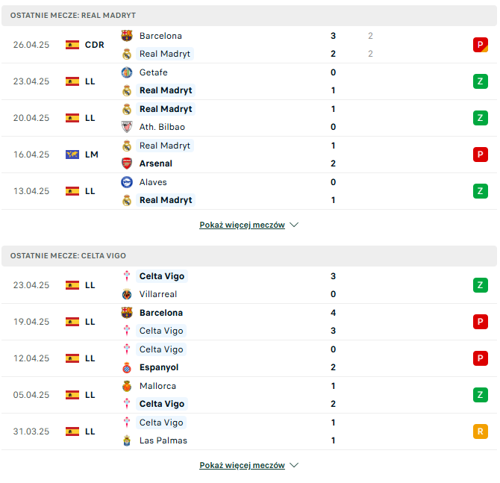Open the Espanyol team name link
Screen dimensions: 500x483
tap(159, 367)
